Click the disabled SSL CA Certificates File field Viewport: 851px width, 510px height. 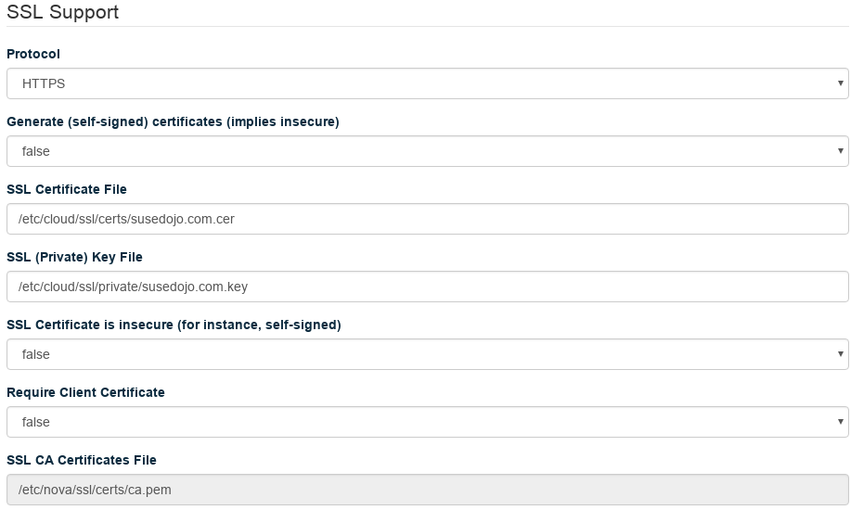click(x=427, y=490)
